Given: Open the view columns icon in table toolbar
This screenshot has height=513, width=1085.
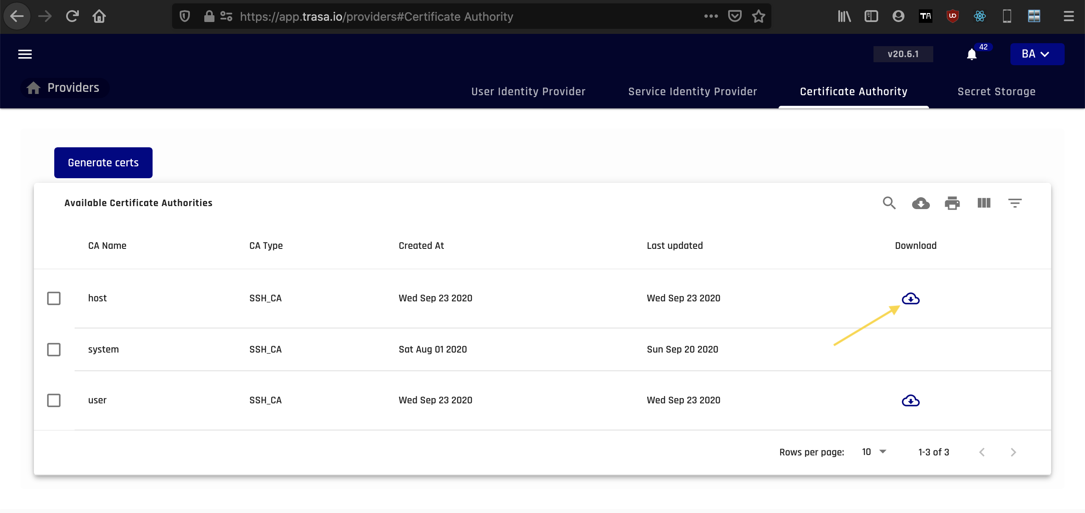Looking at the screenshot, I should coord(984,203).
